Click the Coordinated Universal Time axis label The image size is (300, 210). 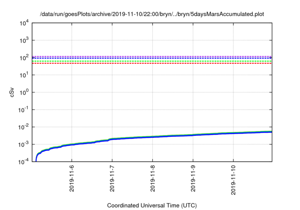tap(152, 206)
